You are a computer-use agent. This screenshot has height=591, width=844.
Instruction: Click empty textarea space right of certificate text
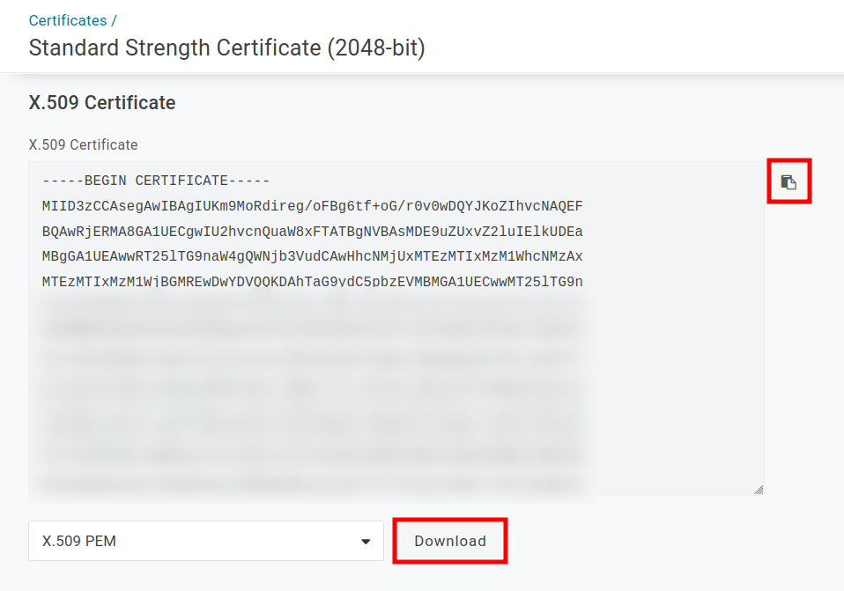click(674, 352)
